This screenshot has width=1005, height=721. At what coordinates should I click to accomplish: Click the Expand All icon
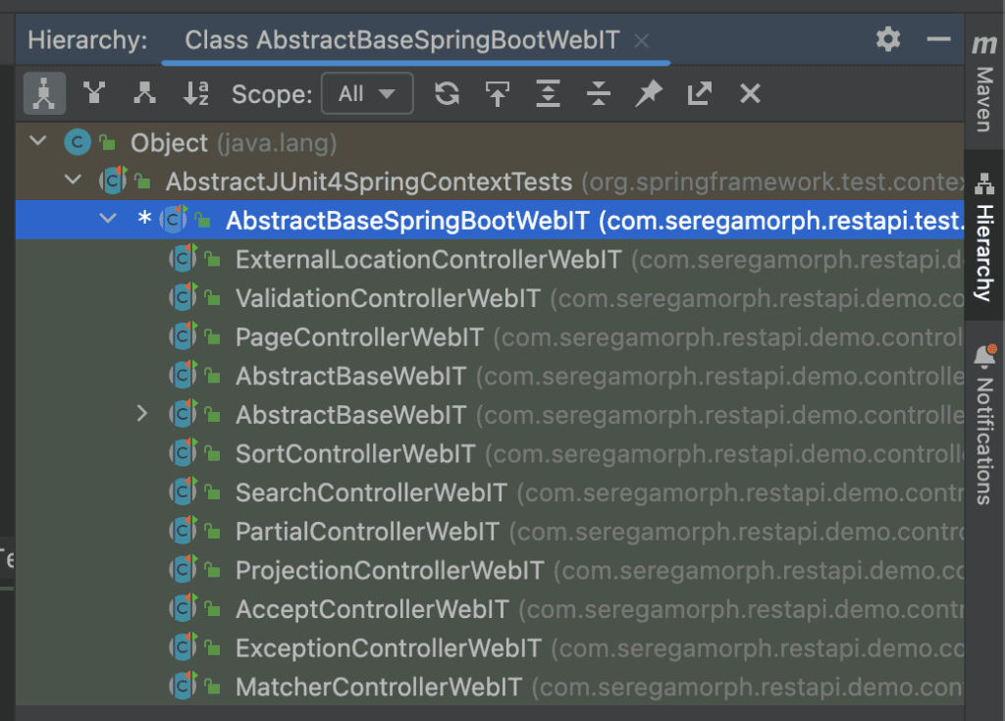pyautogui.click(x=548, y=93)
